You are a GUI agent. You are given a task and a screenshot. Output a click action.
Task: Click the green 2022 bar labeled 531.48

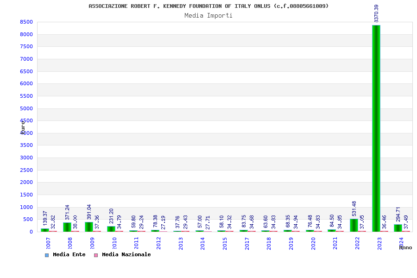(354, 225)
